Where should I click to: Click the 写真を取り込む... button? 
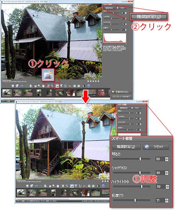[121, 92]
